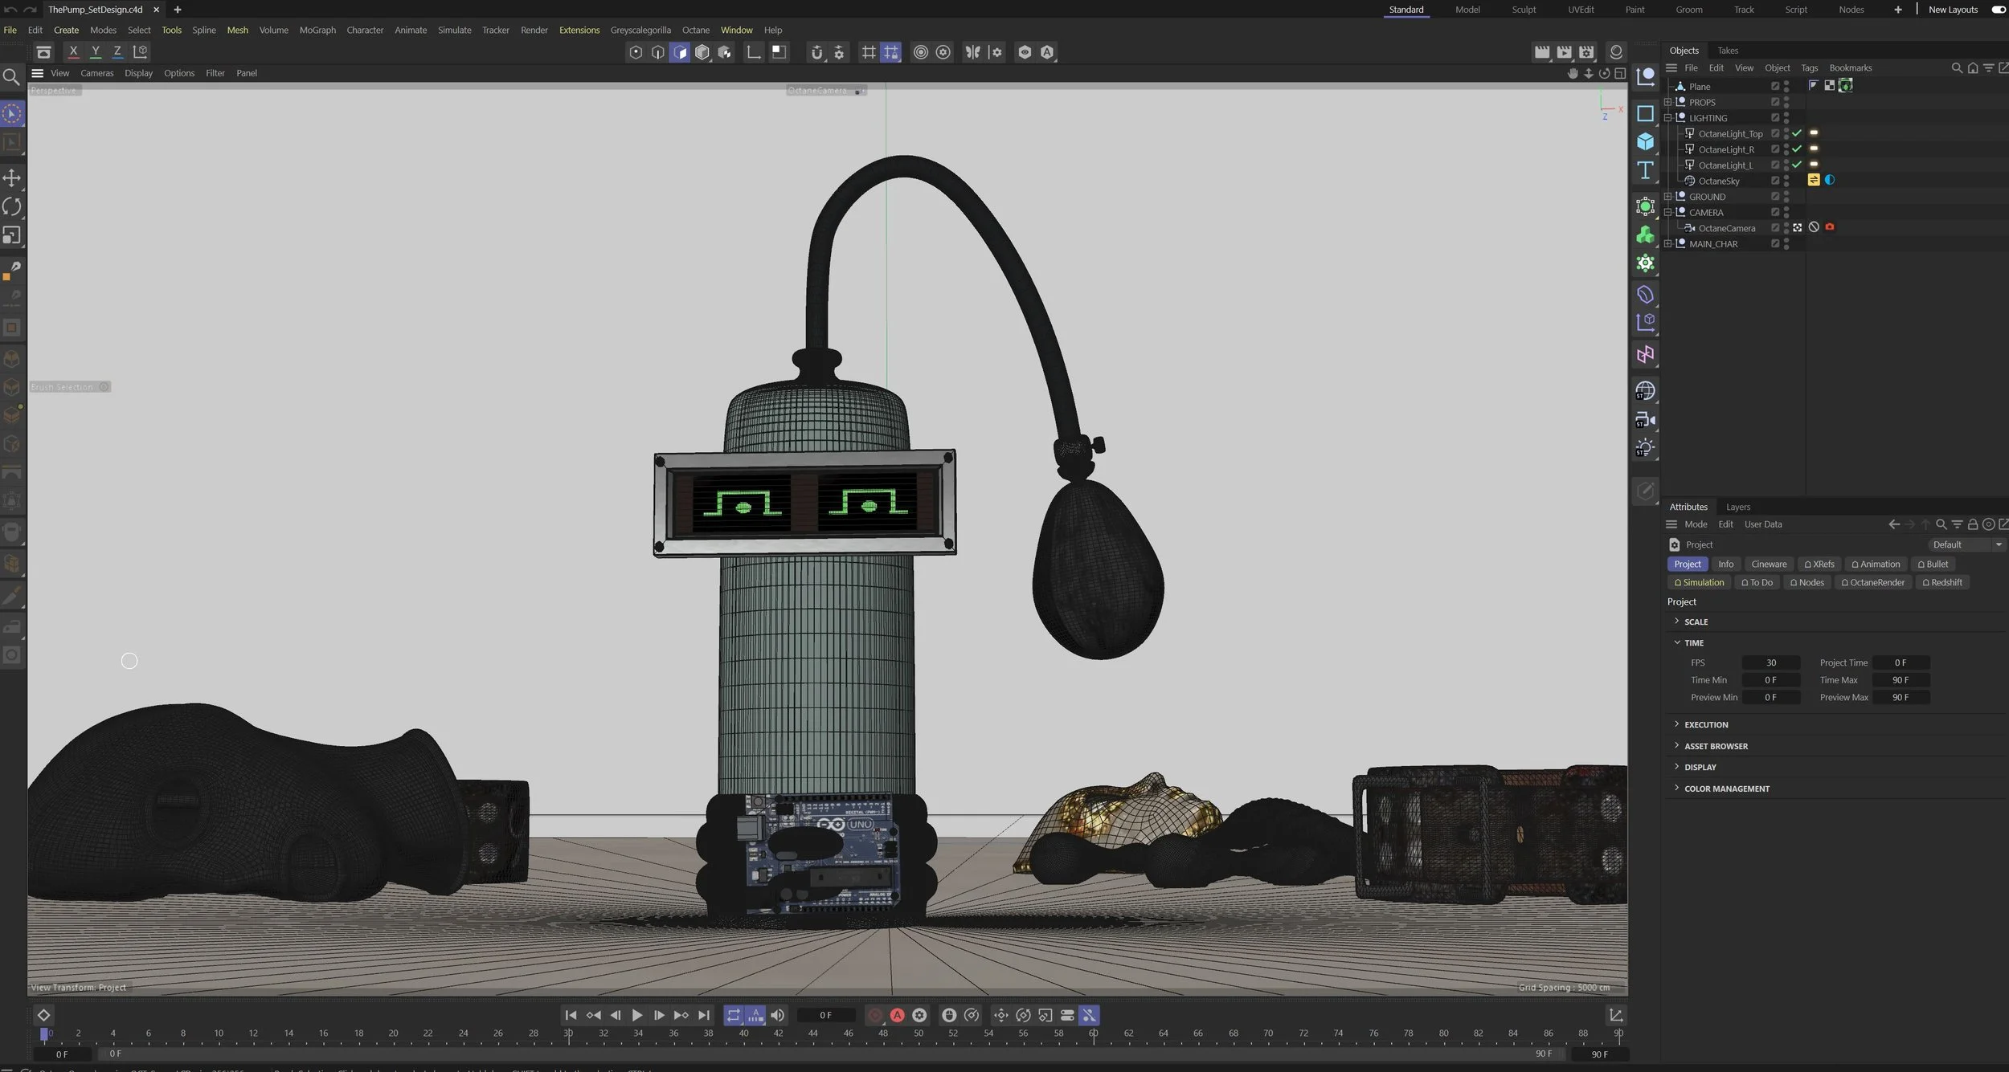Mute audio using the speaker icon in timeline

(x=776, y=1014)
